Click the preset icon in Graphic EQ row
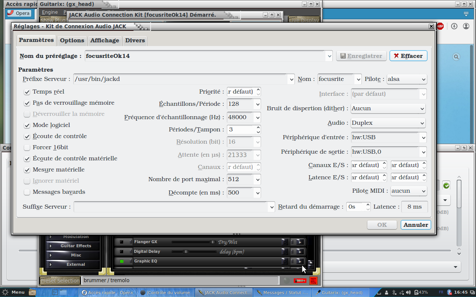Image resolution: width=476 pixels, height=297 pixels. pos(285,261)
